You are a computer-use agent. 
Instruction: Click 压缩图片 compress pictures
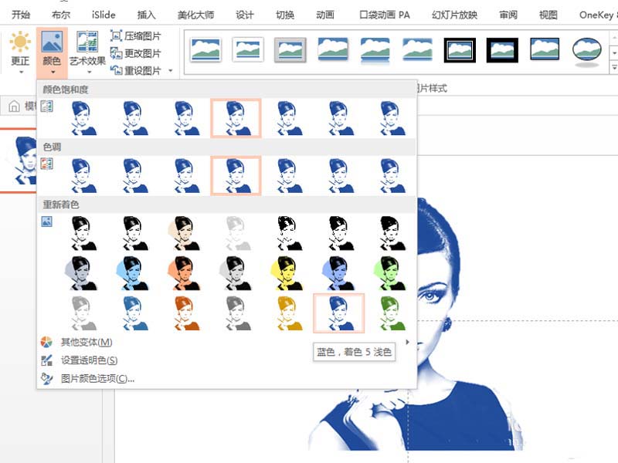pos(136,36)
